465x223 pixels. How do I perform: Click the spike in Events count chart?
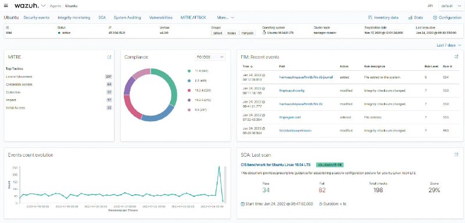tap(219, 167)
